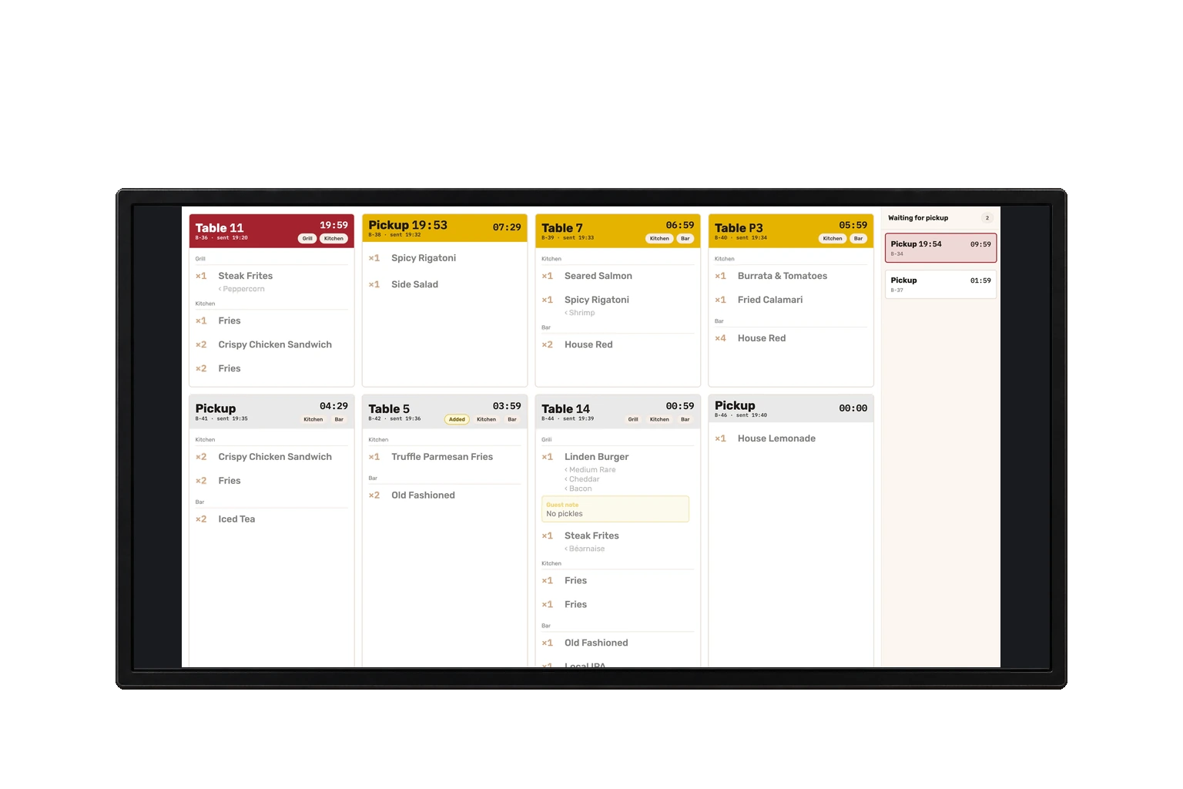Click the Cheddar modifier
The image size is (1183, 789).
[582, 479]
